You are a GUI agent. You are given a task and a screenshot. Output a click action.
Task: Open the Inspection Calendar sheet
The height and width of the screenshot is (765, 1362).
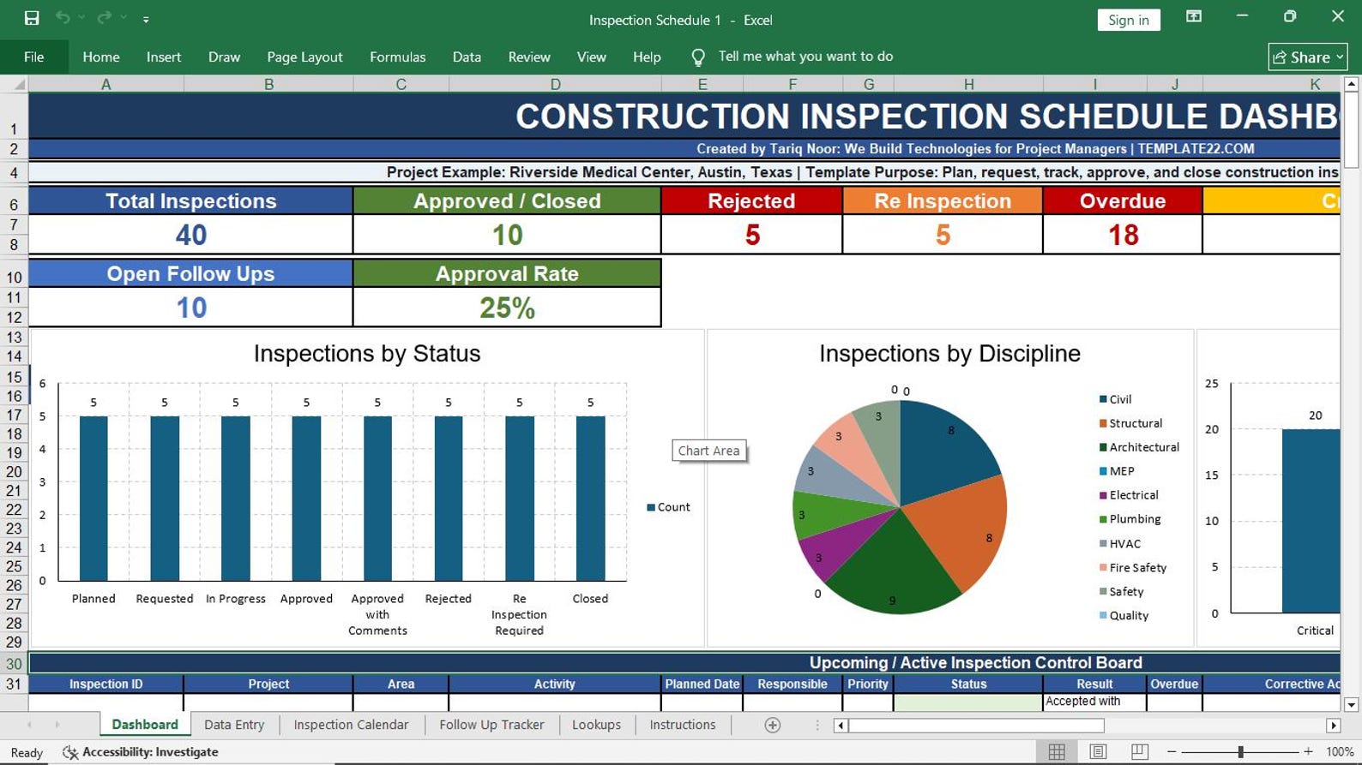[x=351, y=725]
